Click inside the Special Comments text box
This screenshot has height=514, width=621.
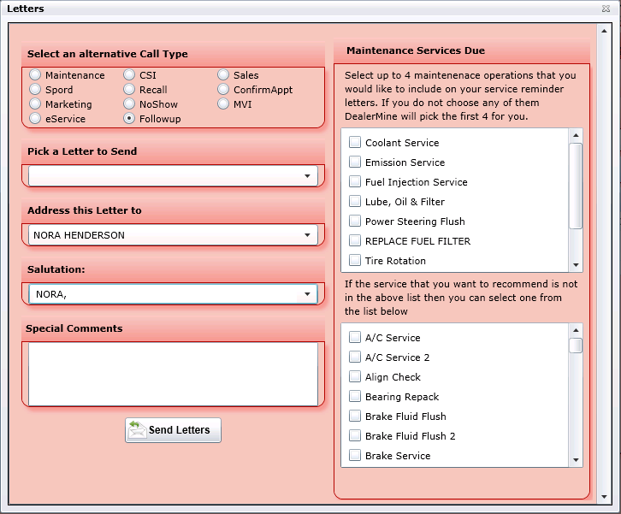point(172,374)
